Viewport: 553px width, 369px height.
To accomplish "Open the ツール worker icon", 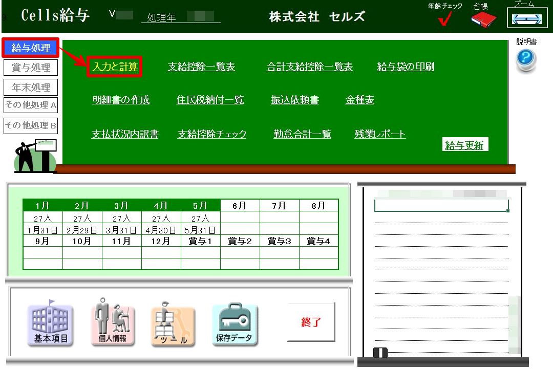I will 173,324.
